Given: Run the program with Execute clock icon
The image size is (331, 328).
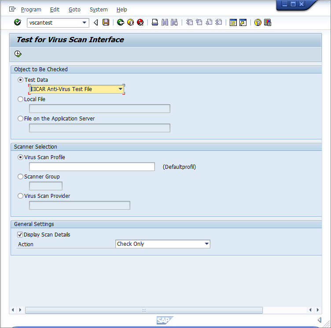Looking at the screenshot, I should click(x=18, y=54).
